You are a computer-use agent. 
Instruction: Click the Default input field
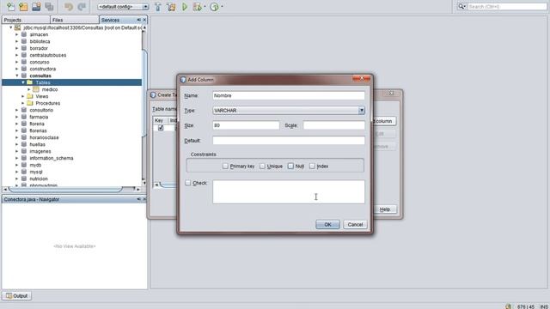[289, 141]
